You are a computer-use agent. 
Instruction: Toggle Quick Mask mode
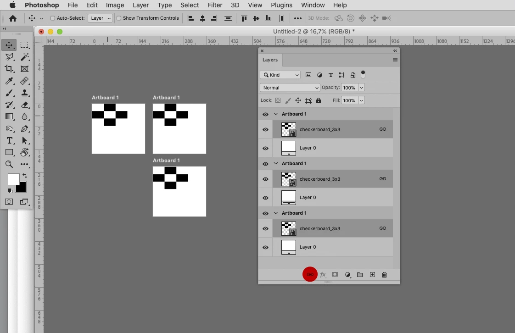[9, 202]
